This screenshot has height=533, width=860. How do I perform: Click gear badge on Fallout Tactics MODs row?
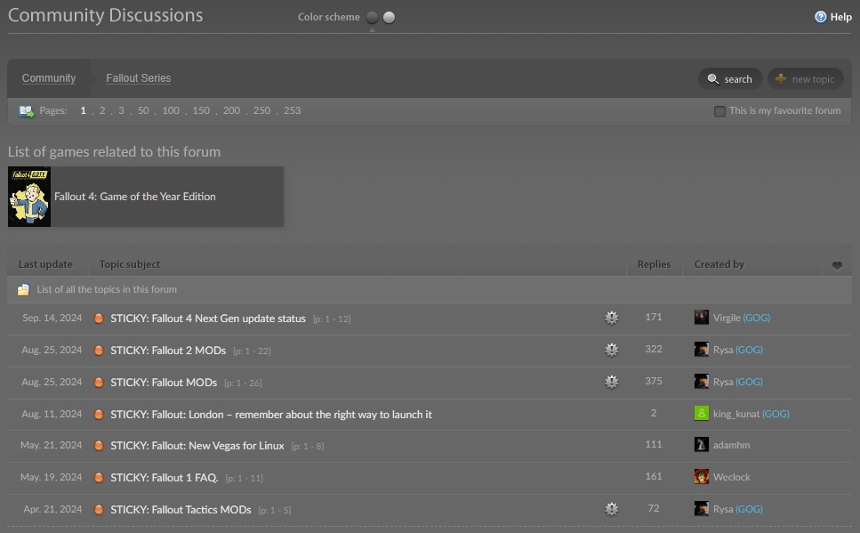(612, 509)
